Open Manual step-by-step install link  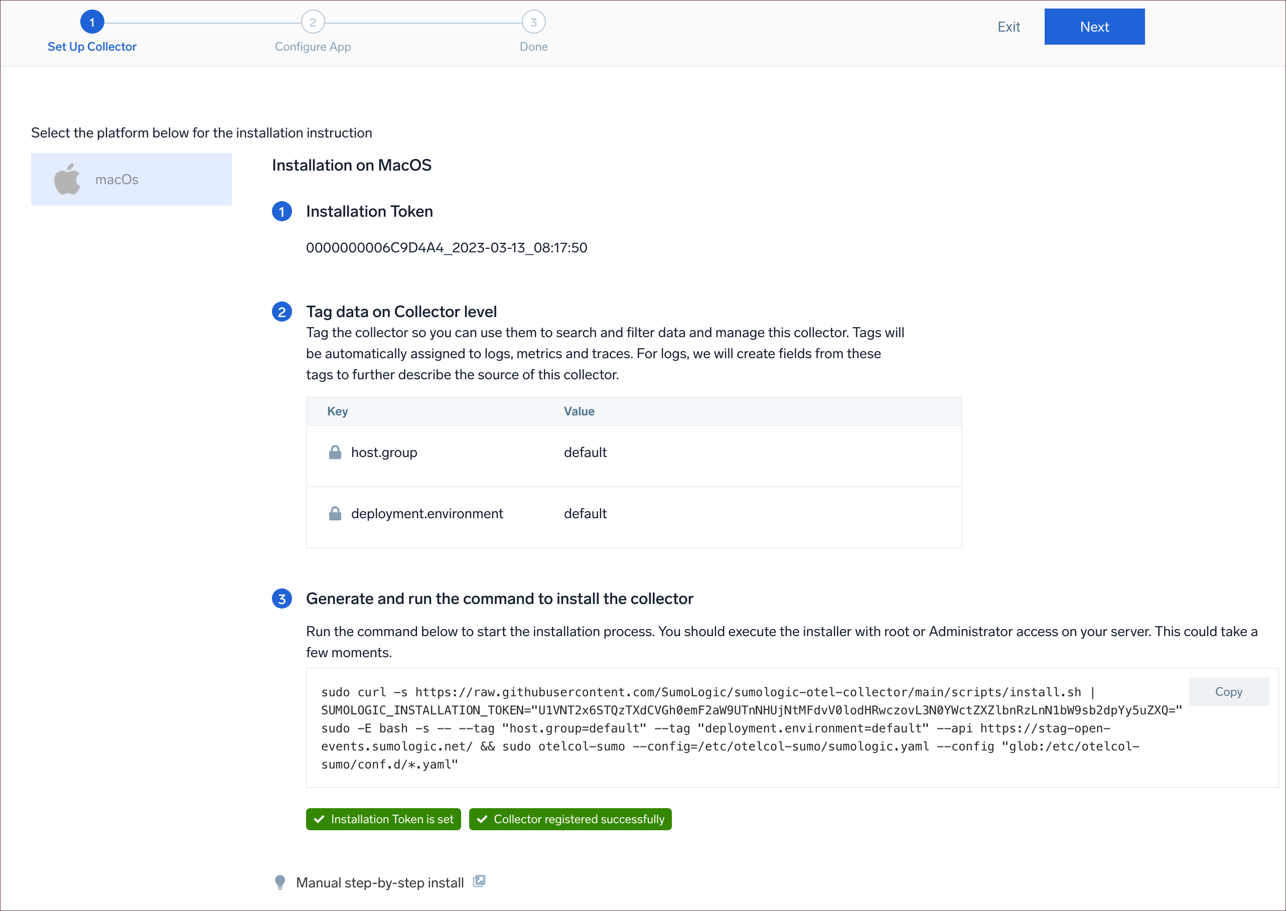pyautogui.click(x=380, y=882)
